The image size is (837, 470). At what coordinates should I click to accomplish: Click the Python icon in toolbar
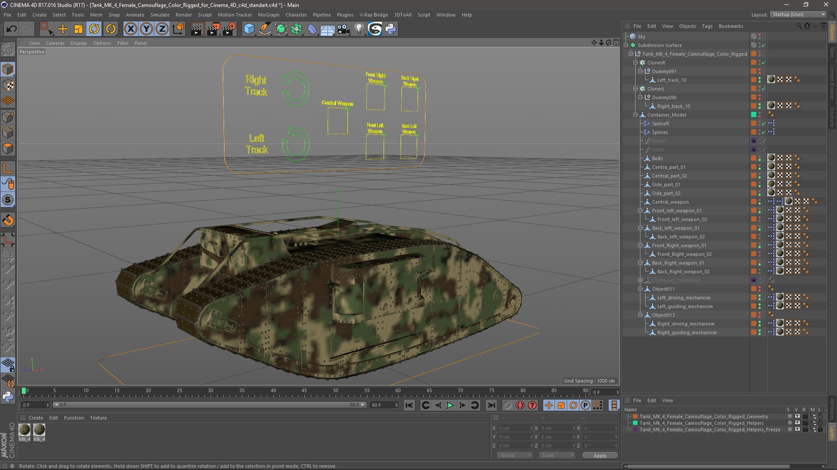391,29
